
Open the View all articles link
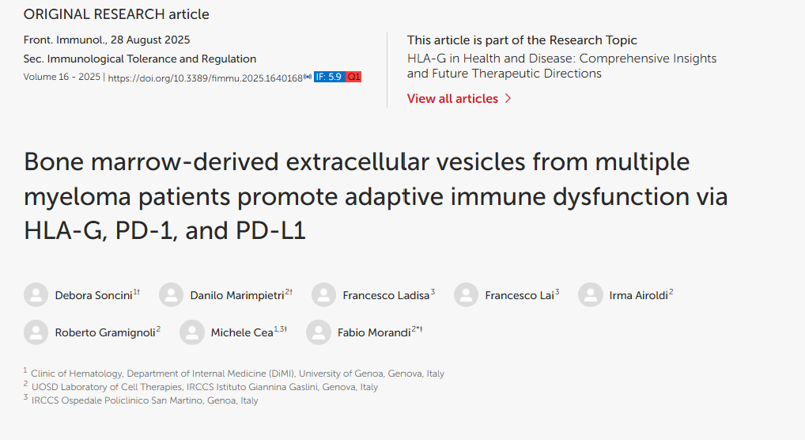(452, 99)
